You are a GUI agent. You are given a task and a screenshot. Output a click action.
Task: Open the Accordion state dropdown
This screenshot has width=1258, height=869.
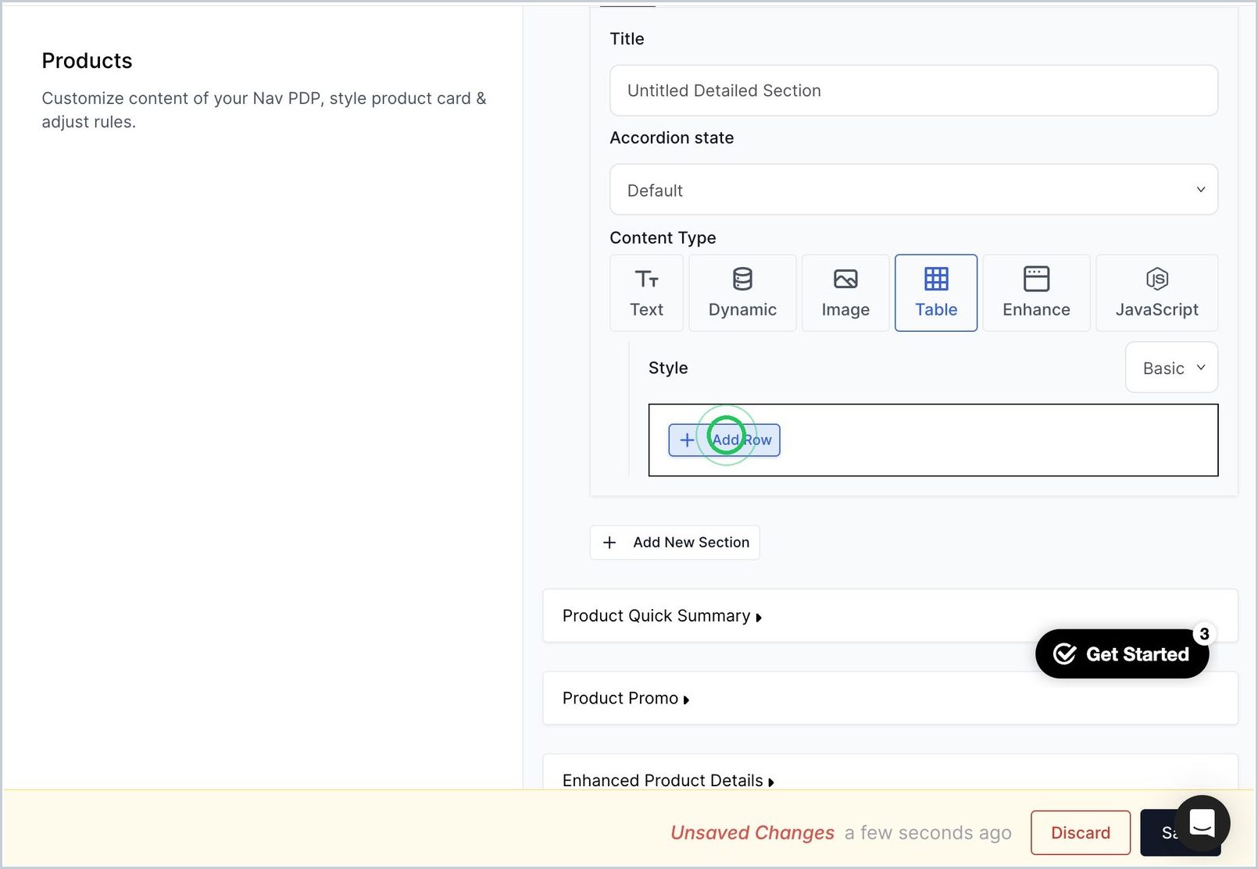913,190
